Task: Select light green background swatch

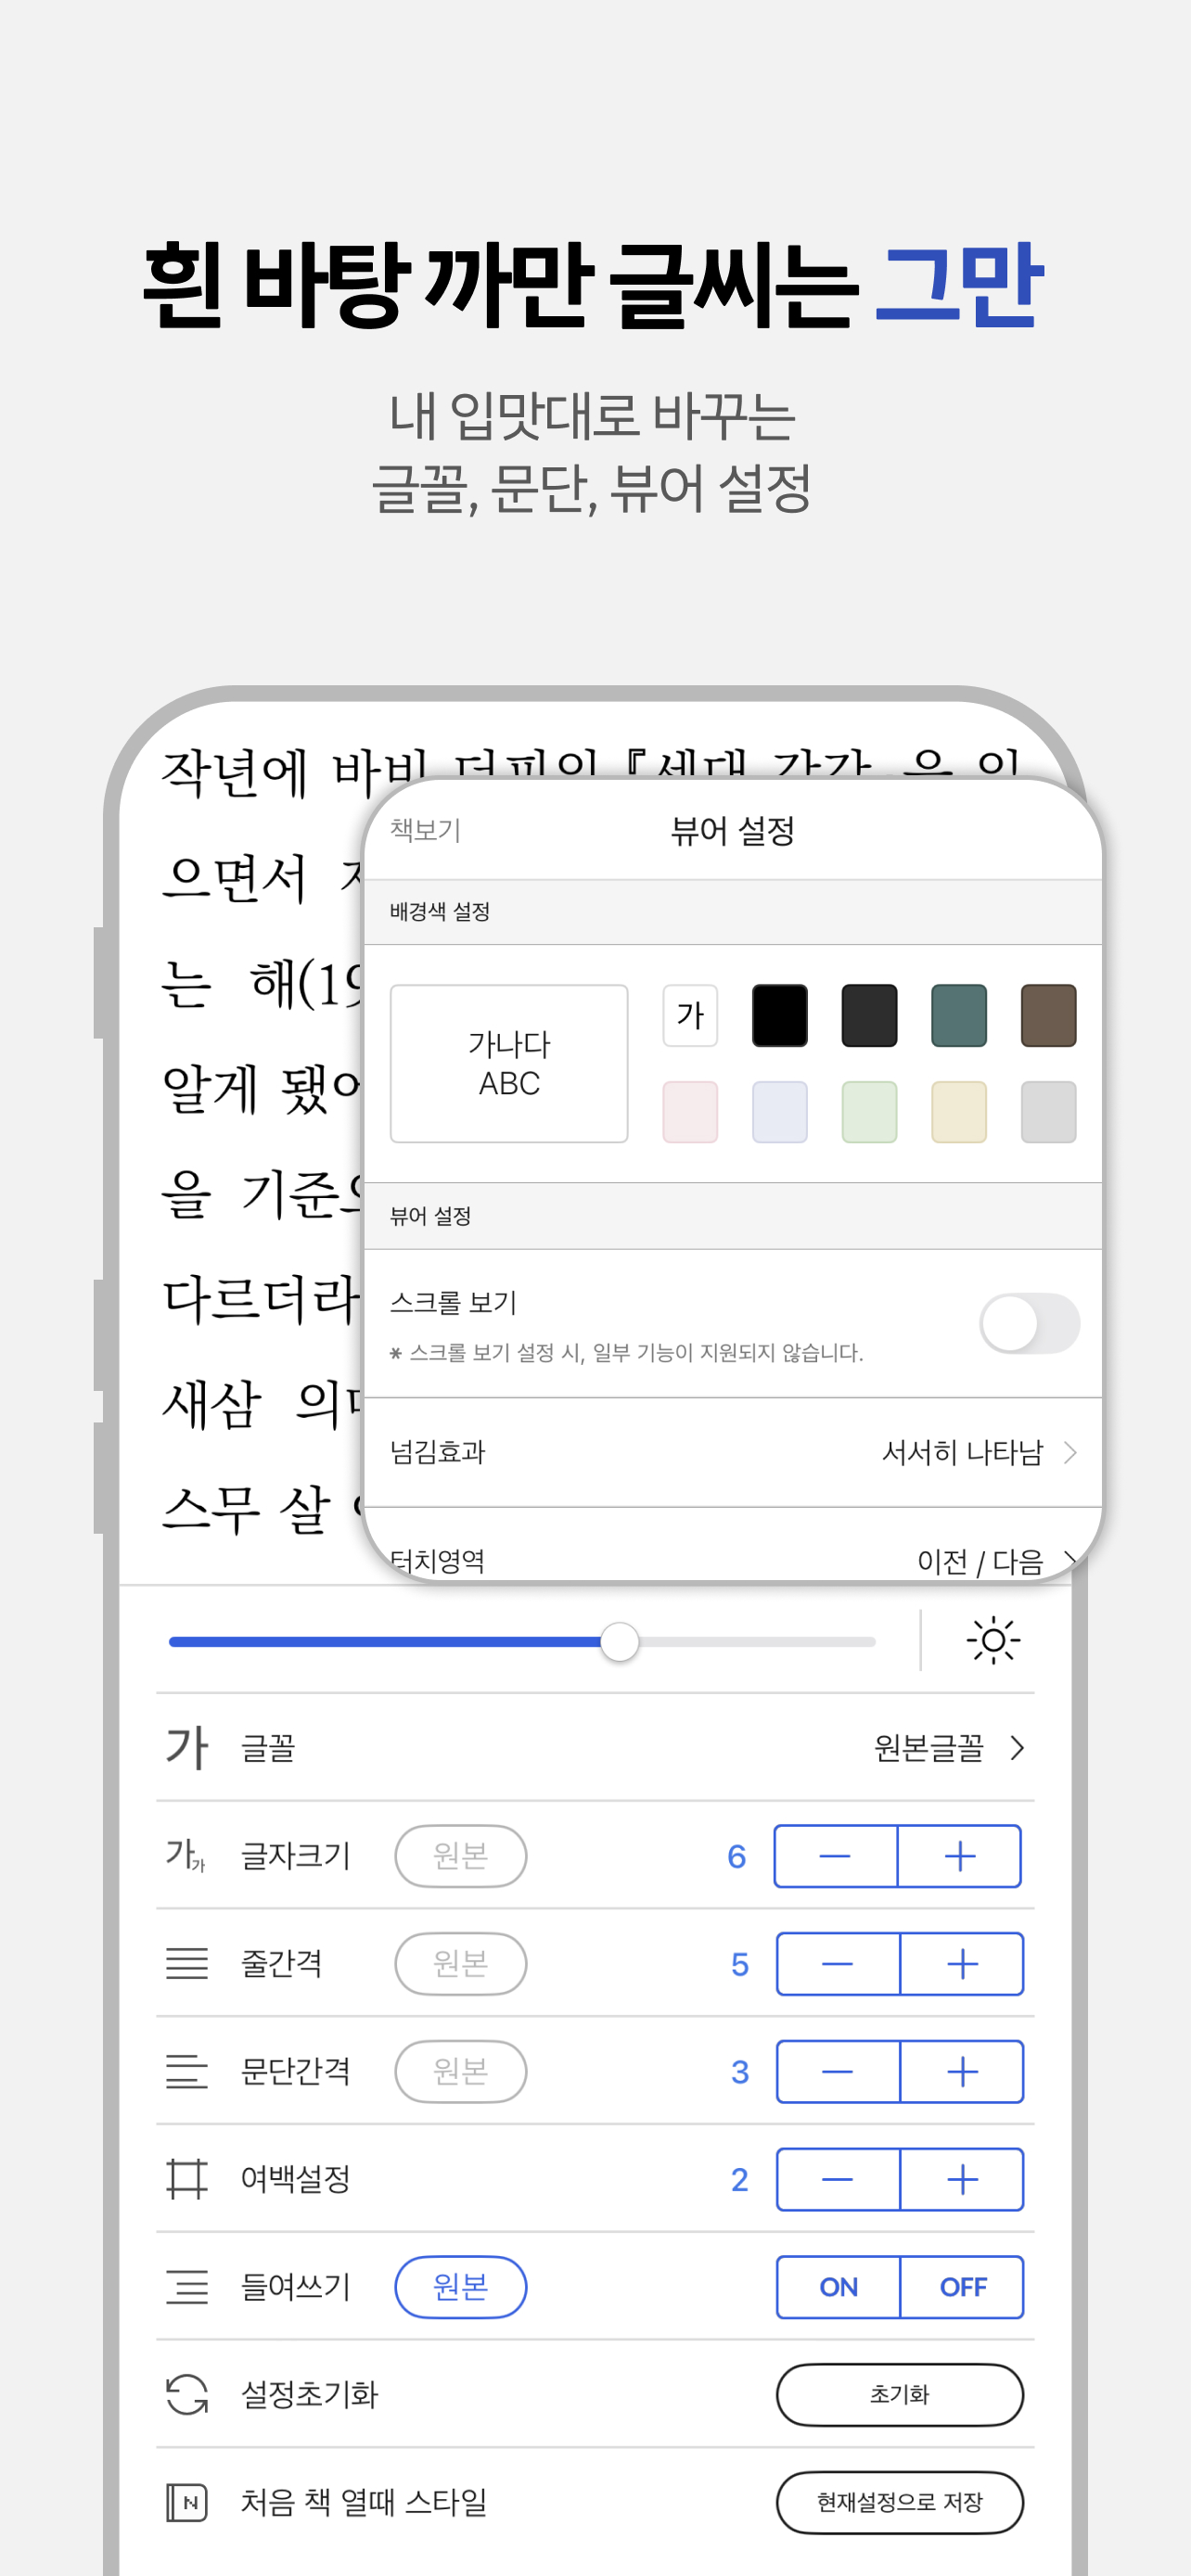Action: pyautogui.click(x=869, y=1111)
